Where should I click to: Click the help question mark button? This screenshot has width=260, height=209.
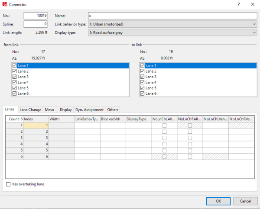tap(238, 4)
